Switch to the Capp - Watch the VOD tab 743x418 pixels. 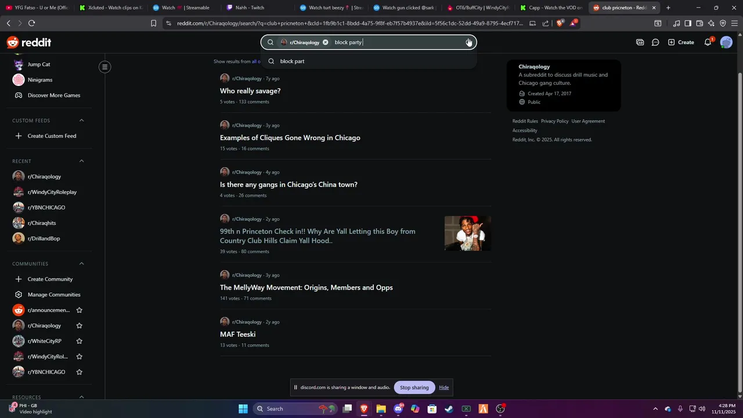point(552,8)
